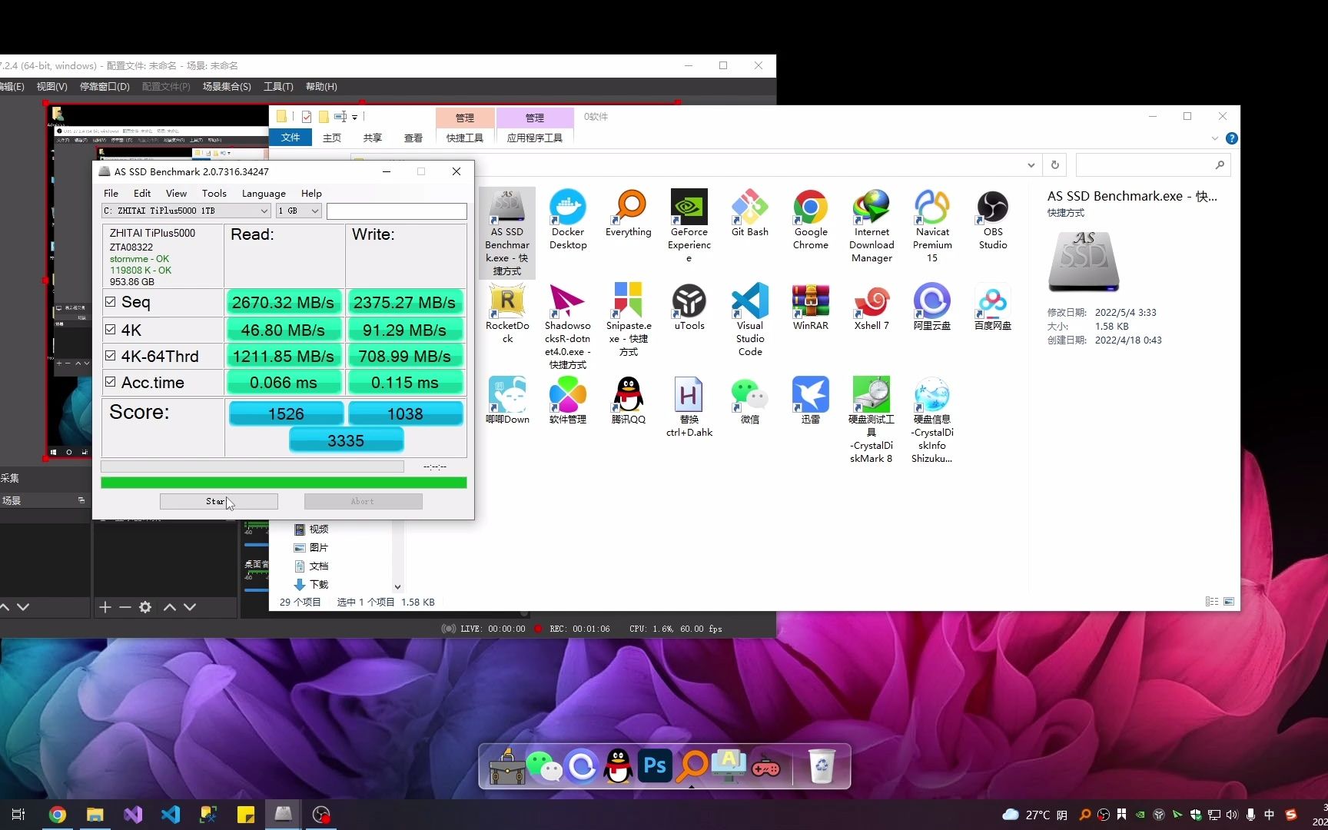This screenshot has height=830, width=1328.
Task: Open the Docker Desktop shortcut
Action: tap(568, 220)
